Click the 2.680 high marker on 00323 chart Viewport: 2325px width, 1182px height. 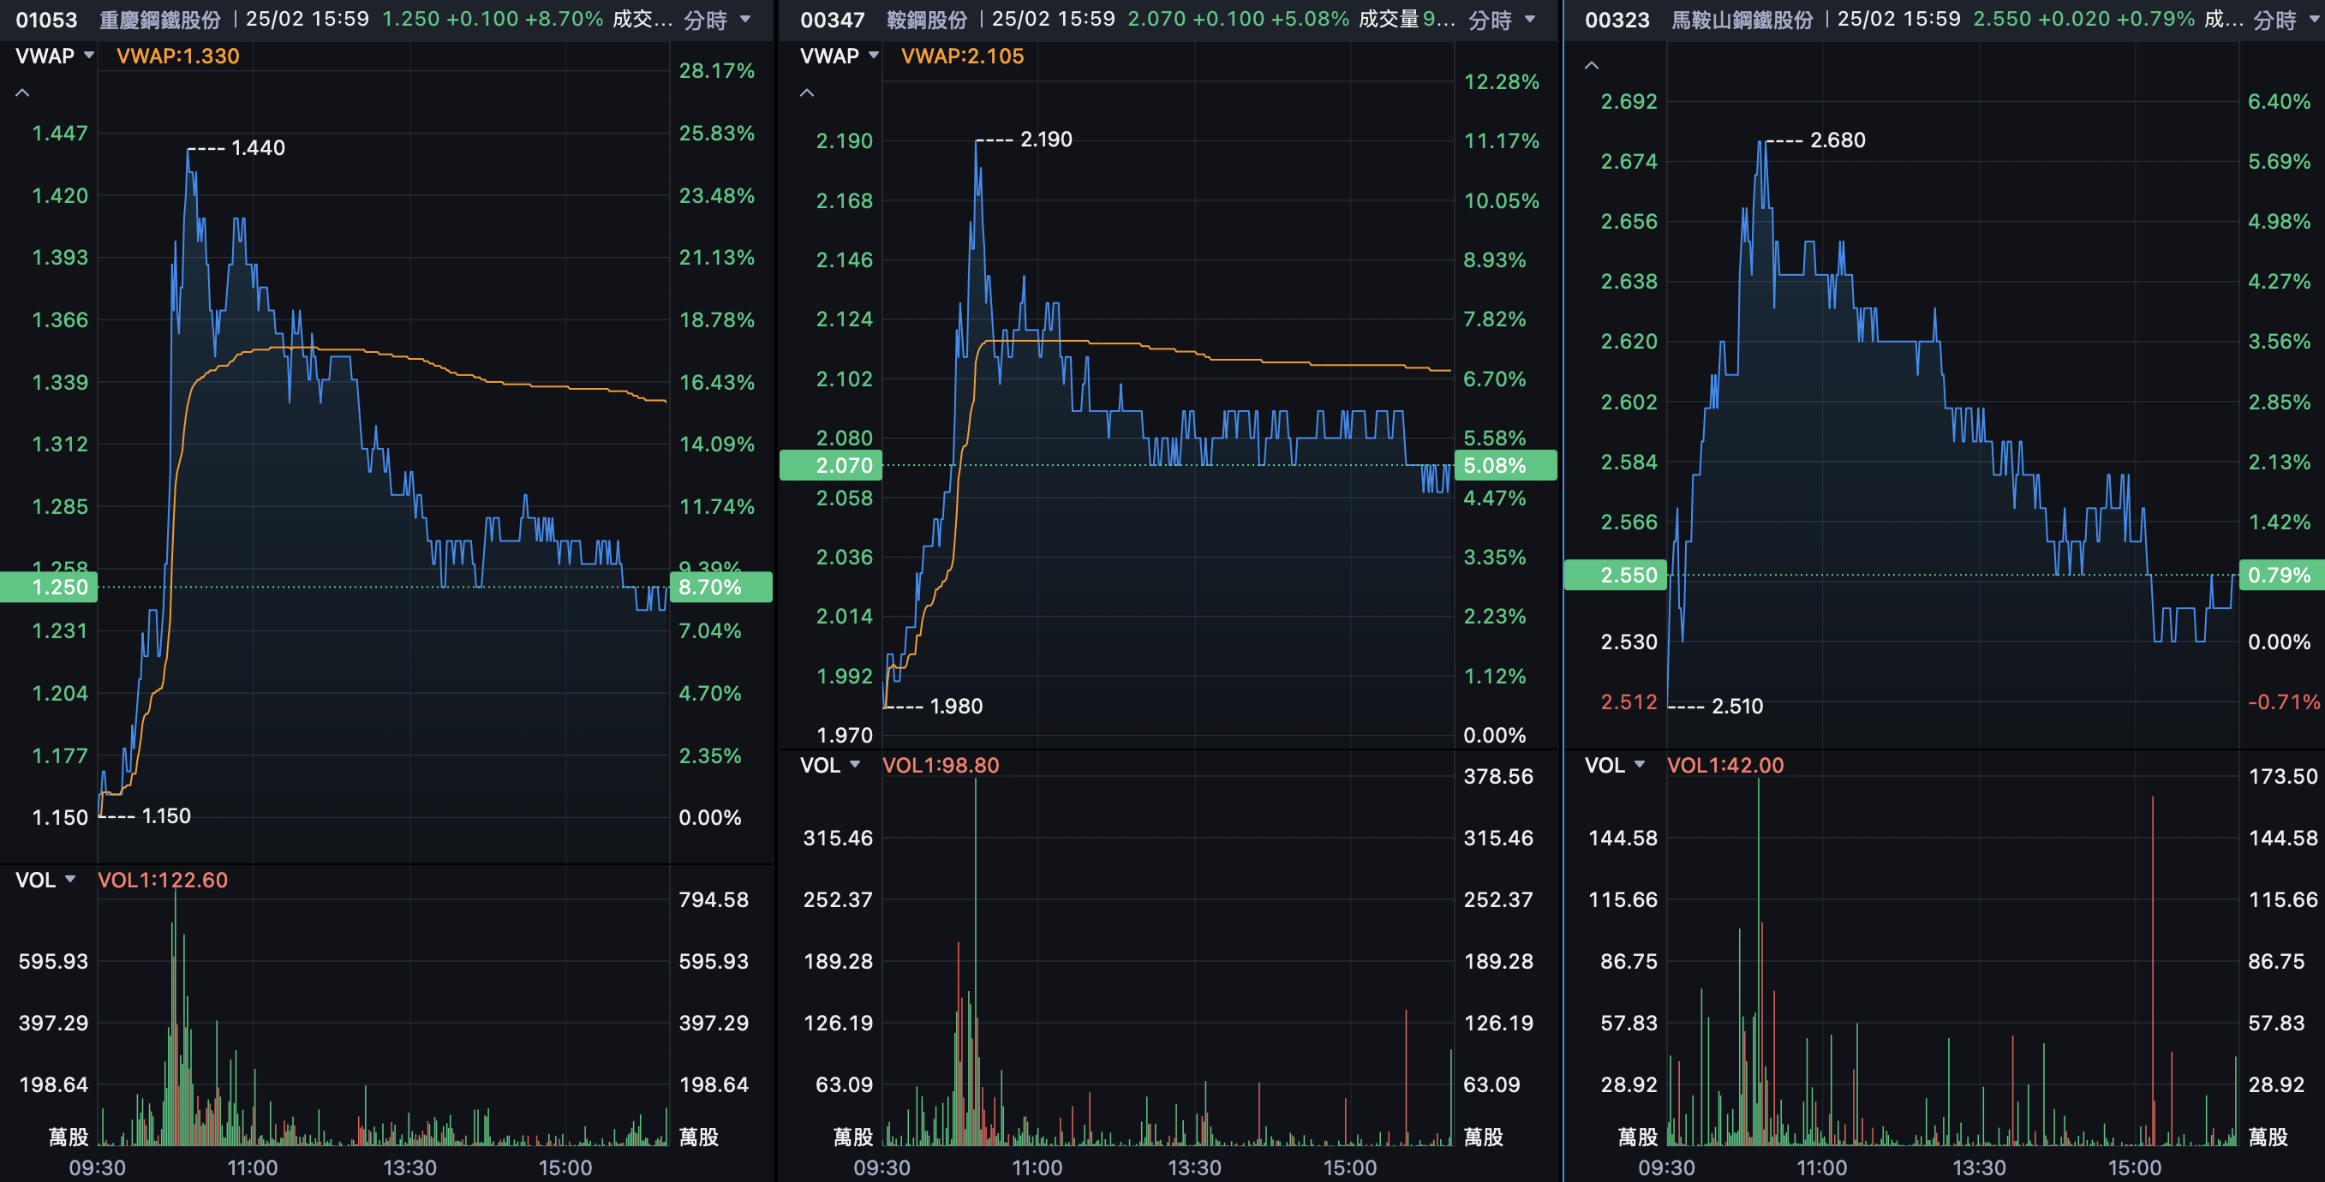[1837, 140]
